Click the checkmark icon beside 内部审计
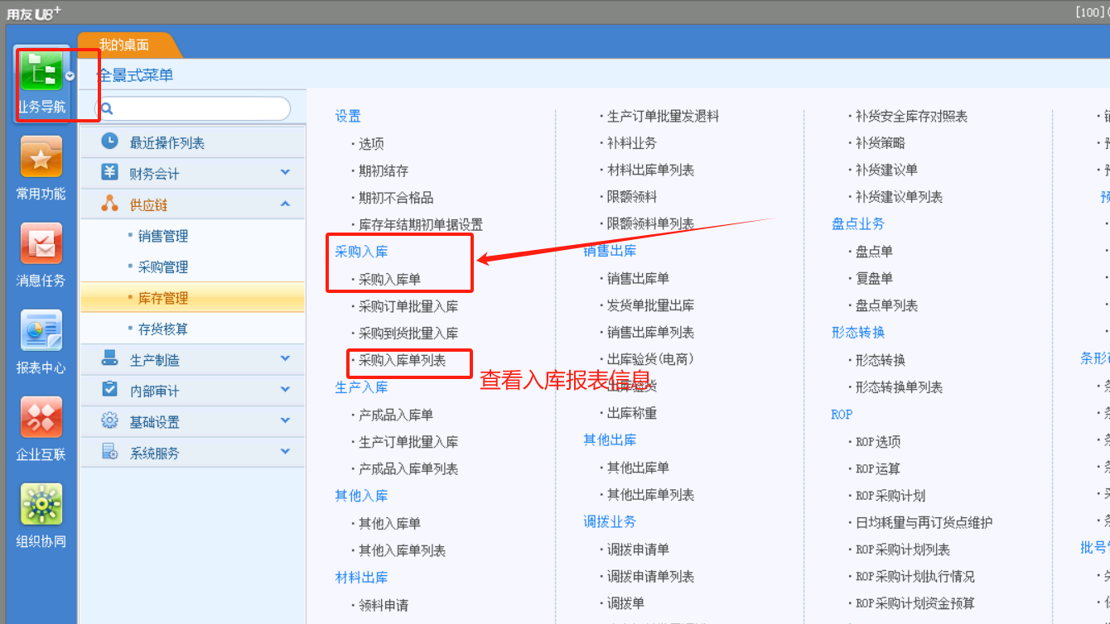1110x624 pixels. 109,389
